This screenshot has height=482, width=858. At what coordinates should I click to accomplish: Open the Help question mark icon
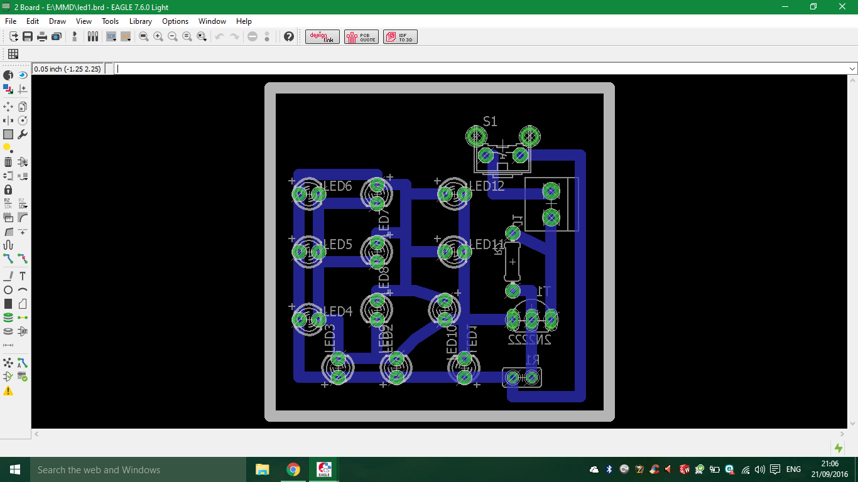coord(289,36)
